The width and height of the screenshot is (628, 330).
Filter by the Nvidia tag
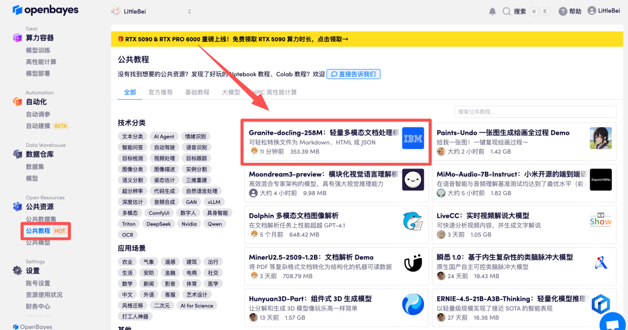coord(189,224)
